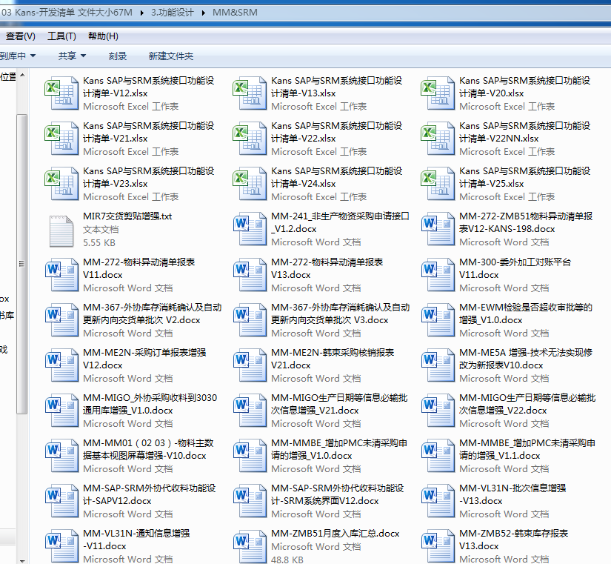The width and height of the screenshot is (611, 564).
Task: Click the Excel icon for 计清单-V22.xlsx
Action: pos(250,139)
